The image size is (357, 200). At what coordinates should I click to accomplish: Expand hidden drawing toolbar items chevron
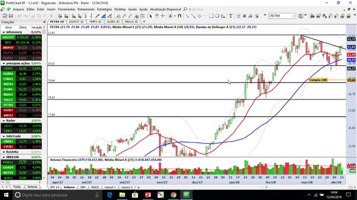pyautogui.click(x=265, y=15)
